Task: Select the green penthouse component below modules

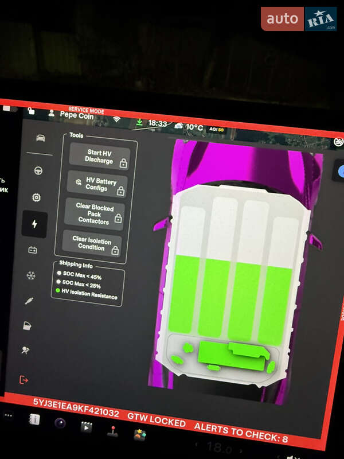Action: click(233, 356)
